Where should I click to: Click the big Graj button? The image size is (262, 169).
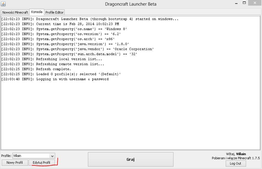pyautogui.click(x=131, y=159)
